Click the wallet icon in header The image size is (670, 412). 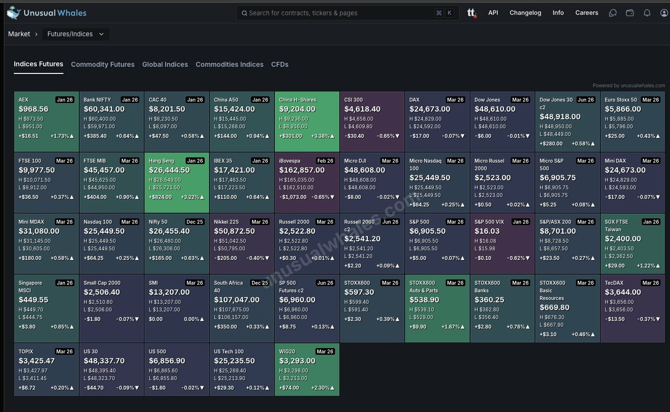pos(630,13)
